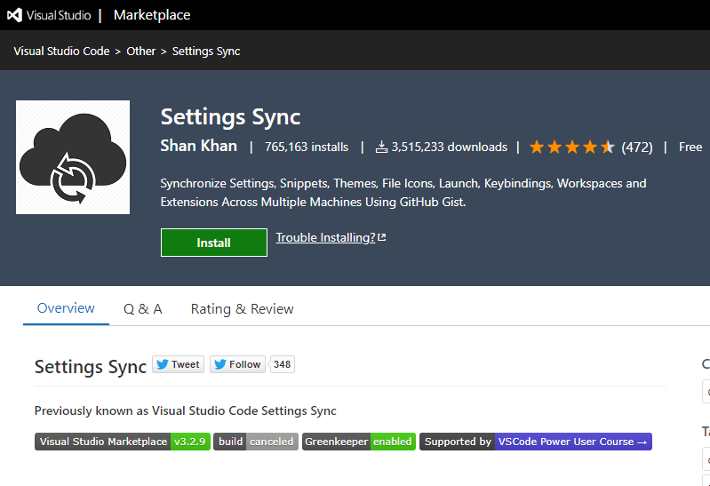The width and height of the screenshot is (710, 486).
Task: Click the Settings Sync overview heading
Action: pyautogui.click(x=91, y=366)
